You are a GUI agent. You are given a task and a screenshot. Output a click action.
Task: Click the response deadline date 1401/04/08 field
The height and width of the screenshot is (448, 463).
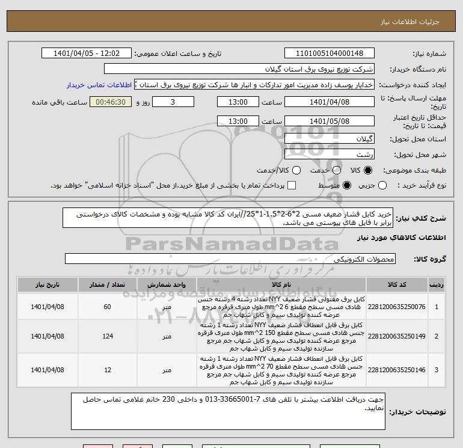click(x=330, y=102)
